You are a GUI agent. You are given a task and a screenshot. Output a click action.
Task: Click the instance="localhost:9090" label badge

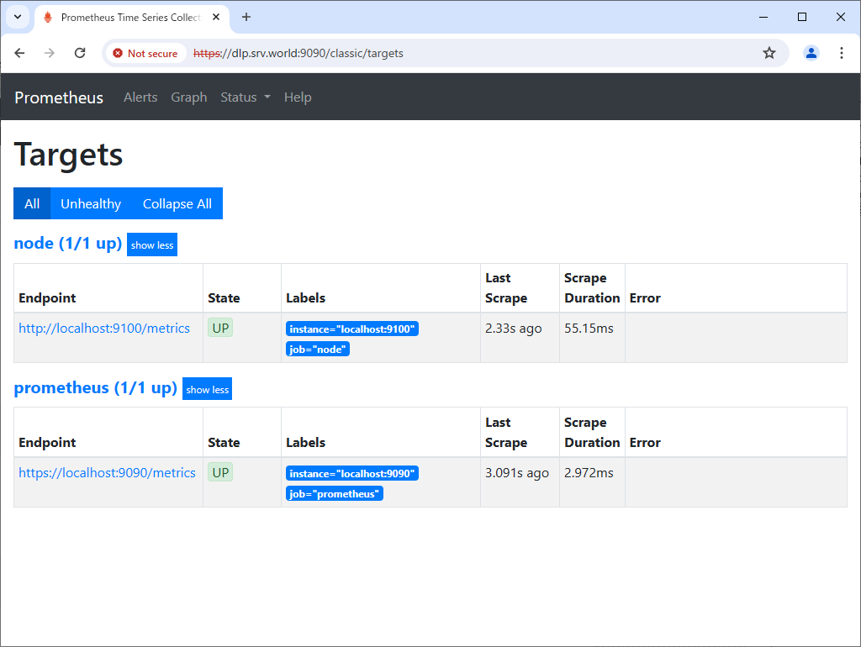click(x=352, y=473)
